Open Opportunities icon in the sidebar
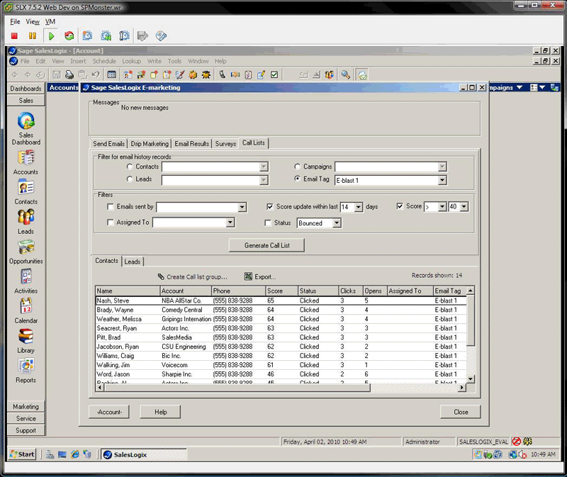This screenshot has height=477, width=567. tap(26, 247)
